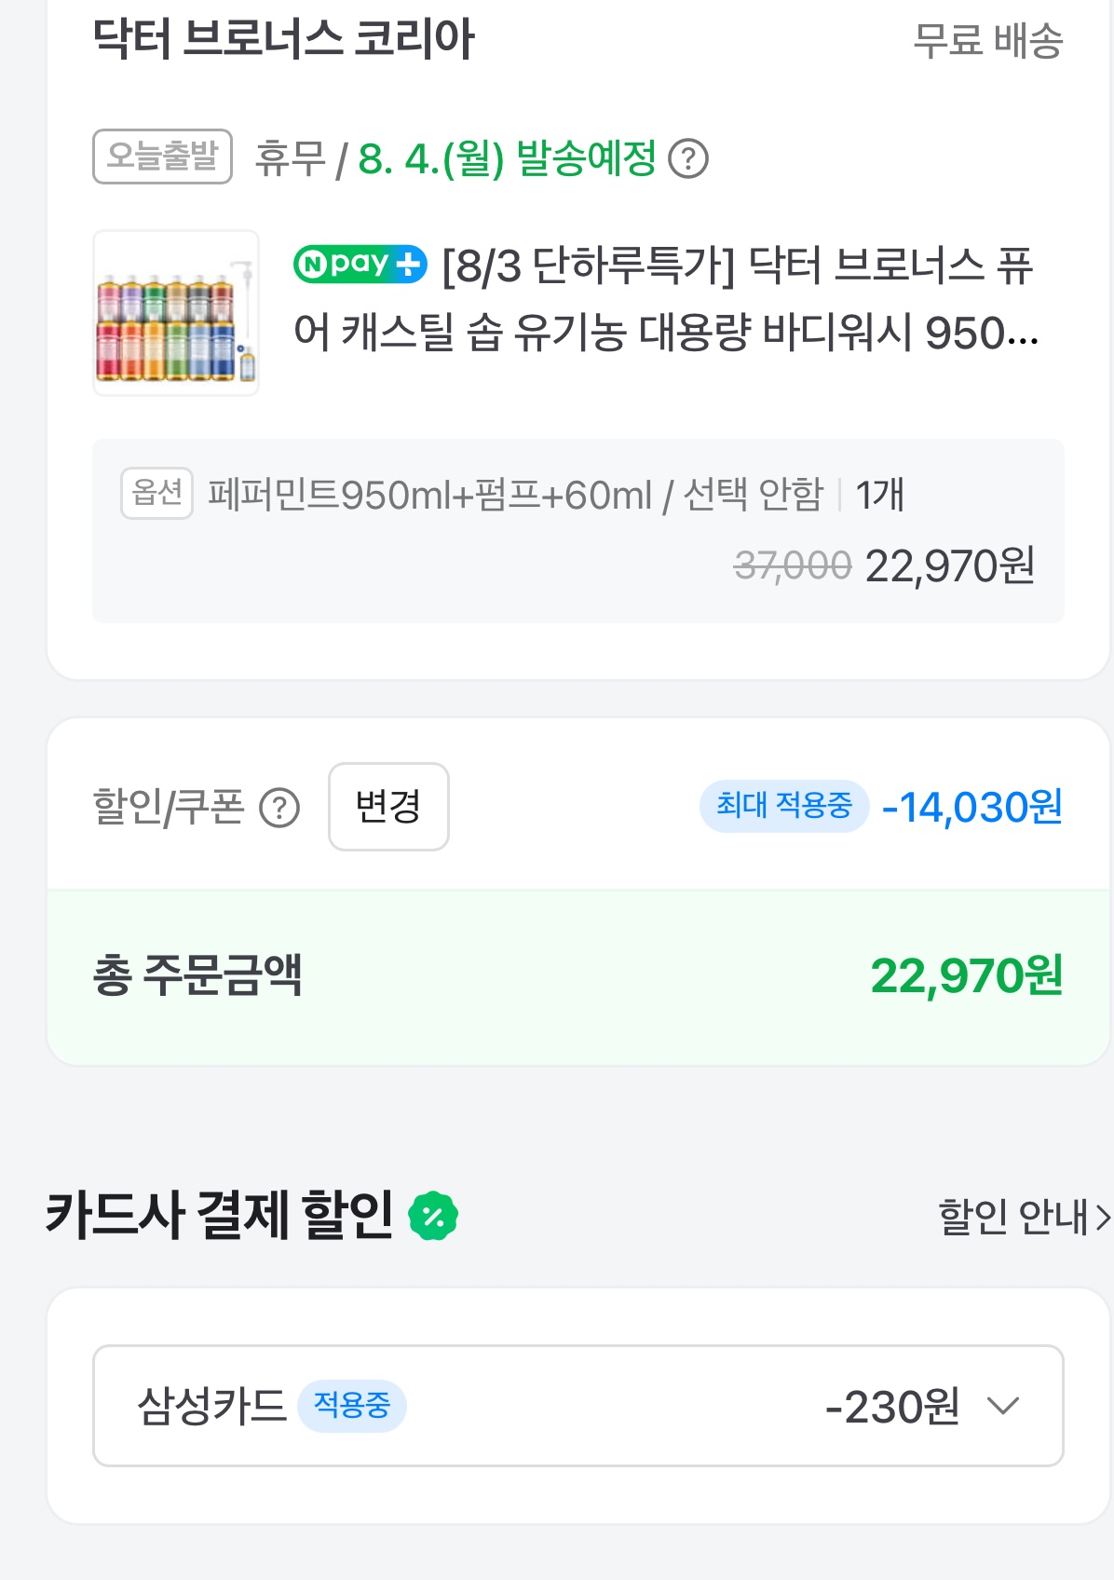Tap the chevron next to 할인 안내
This screenshot has height=1580, width=1114.
click(x=1103, y=1217)
